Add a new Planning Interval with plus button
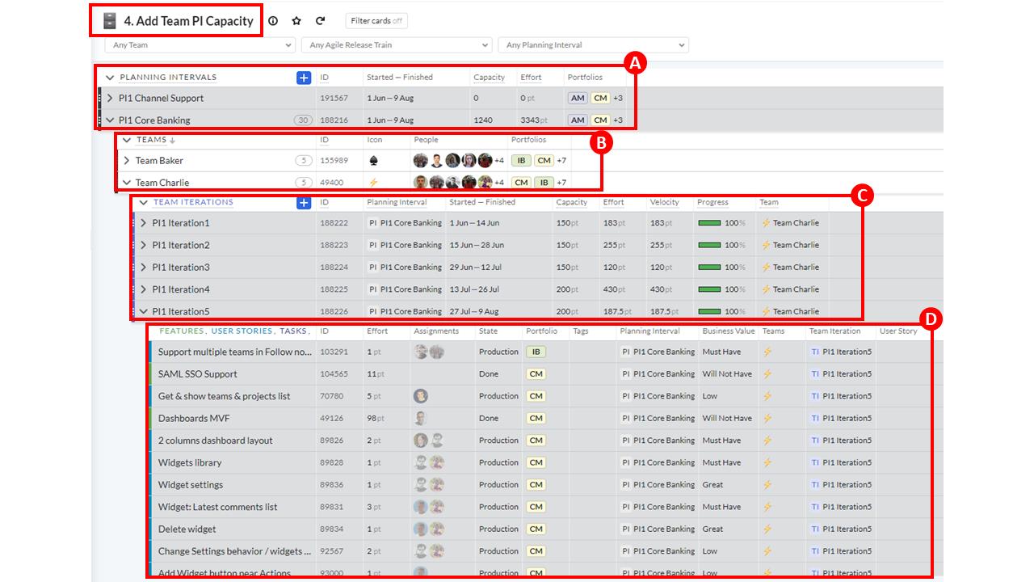Viewport: 1034px width, 582px height. [303, 78]
